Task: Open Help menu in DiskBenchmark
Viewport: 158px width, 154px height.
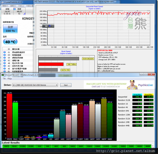Action: point(10,79)
